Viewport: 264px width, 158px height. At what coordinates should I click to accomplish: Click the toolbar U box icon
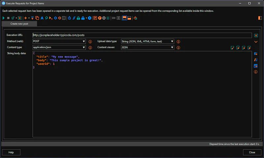(20, 18)
